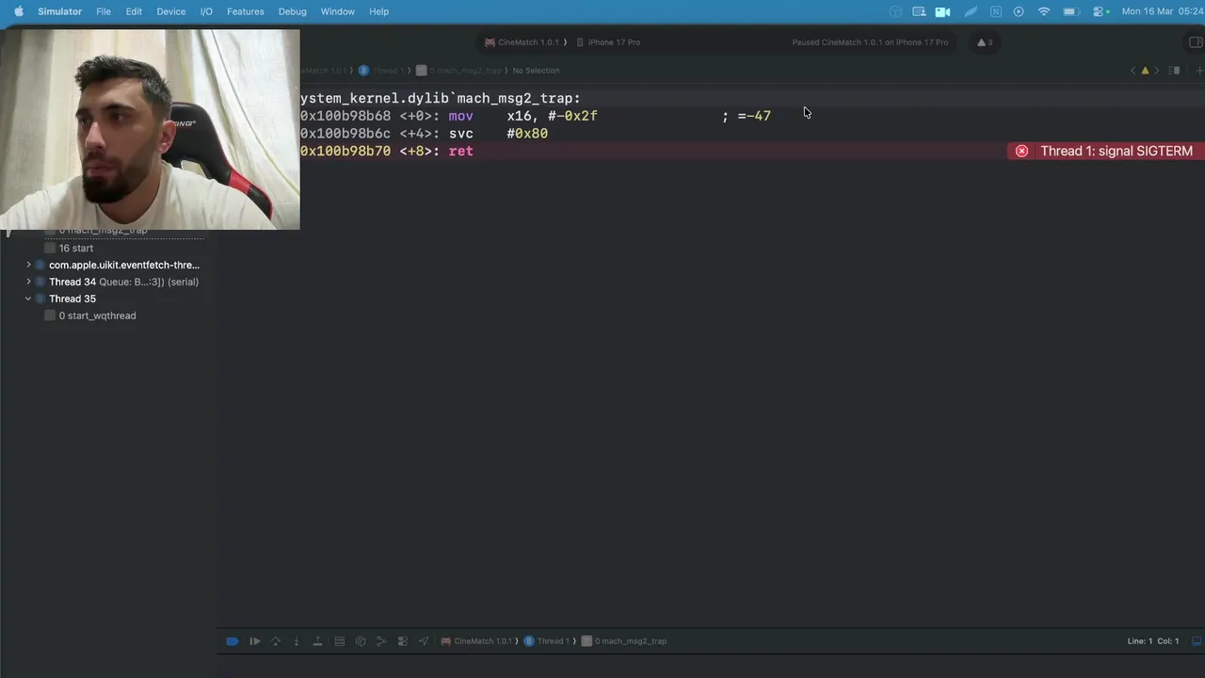
Task: Open the Simulator menu
Action: pyautogui.click(x=59, y=11)
